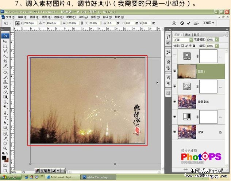Select the Slice tool
231x181 pixels.
click(x=5, y=66)
